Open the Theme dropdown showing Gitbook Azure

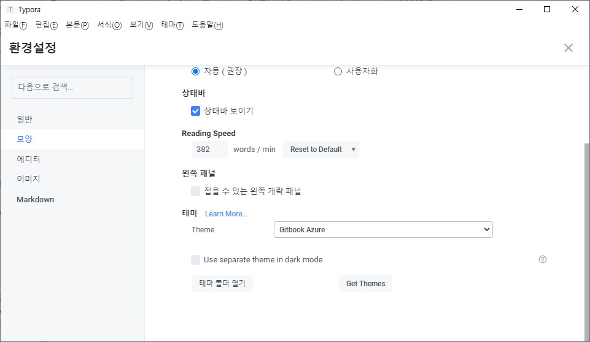pyautogui.click(x=383, y=230)
